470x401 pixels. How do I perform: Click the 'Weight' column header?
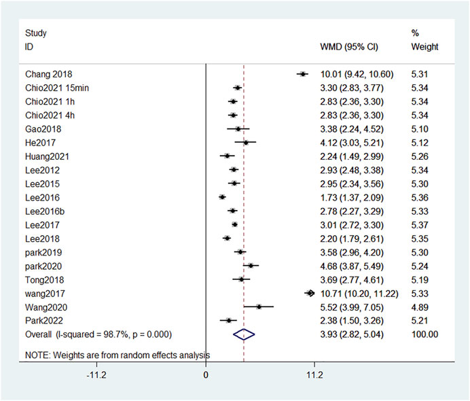[424, 47]
